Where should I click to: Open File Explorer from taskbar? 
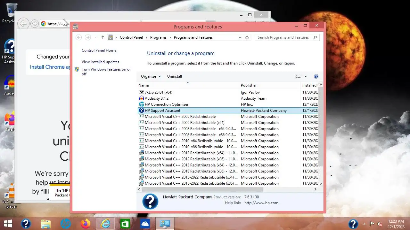(x=45, y=224)
